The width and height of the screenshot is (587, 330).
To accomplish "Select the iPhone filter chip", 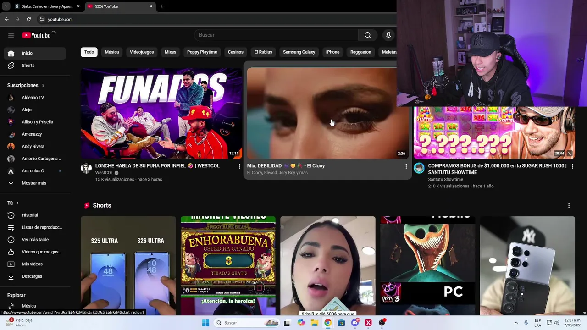I will coord(332,52).
